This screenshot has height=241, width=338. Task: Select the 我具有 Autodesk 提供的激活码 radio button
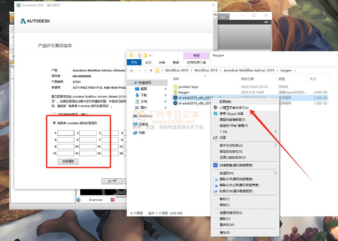(54, 123)
